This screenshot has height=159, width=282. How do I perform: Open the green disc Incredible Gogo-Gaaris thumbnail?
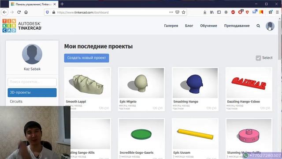pyautogui.click(x=141, y=134)
